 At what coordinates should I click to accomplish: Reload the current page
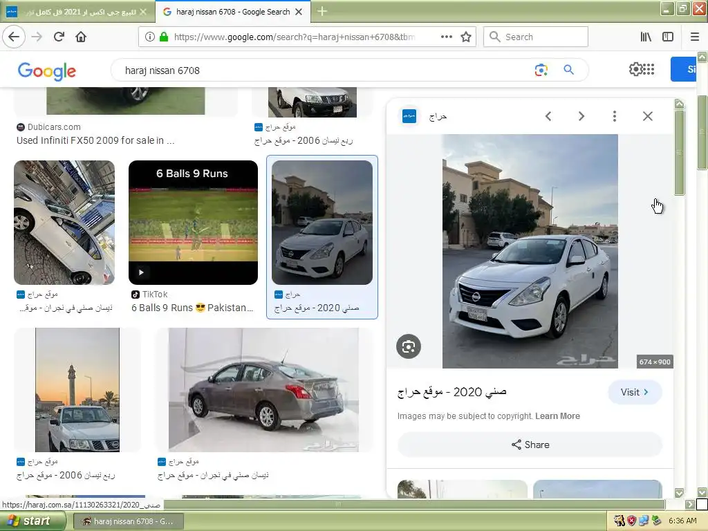[59, 37]
